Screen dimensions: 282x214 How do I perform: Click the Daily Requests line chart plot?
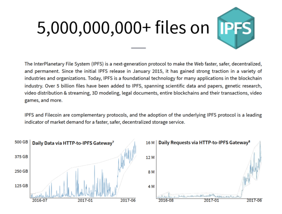click(x=209, y=169)
